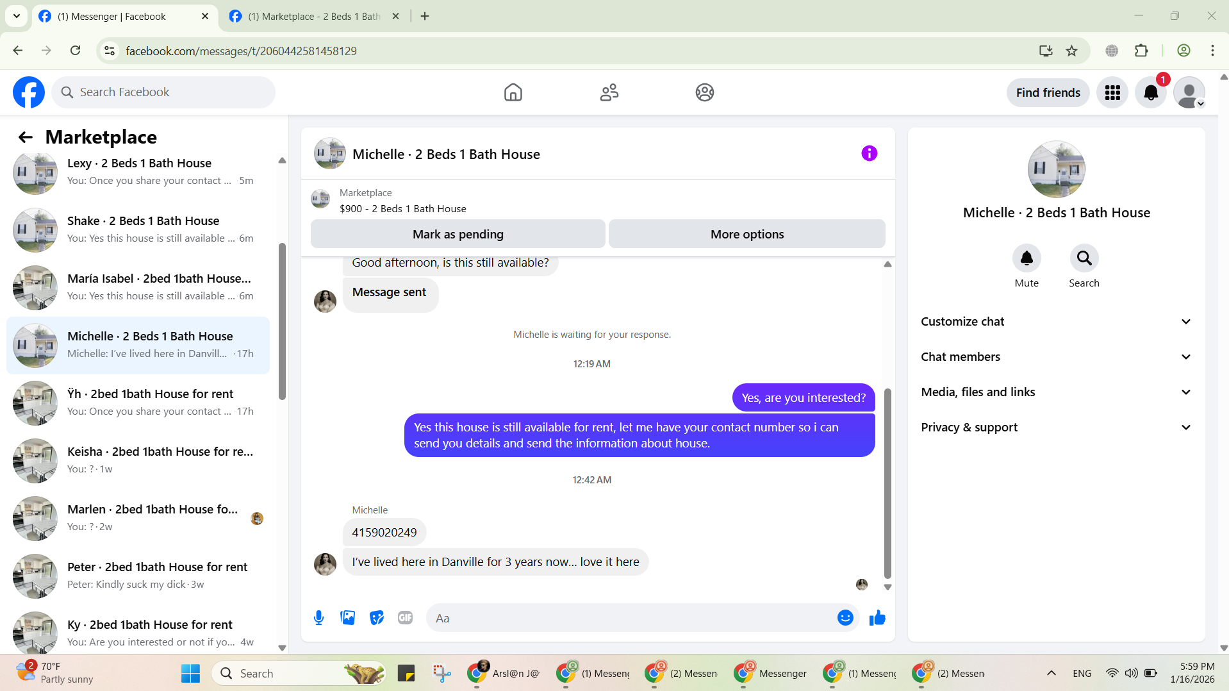Open the Windows Start button
Screen dimensions: 1229x691
pyautogui.click(x=190, y=674)
